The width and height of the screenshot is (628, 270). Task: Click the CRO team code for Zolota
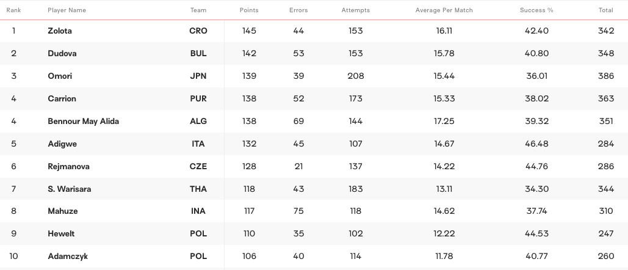(x=198, y=31)
